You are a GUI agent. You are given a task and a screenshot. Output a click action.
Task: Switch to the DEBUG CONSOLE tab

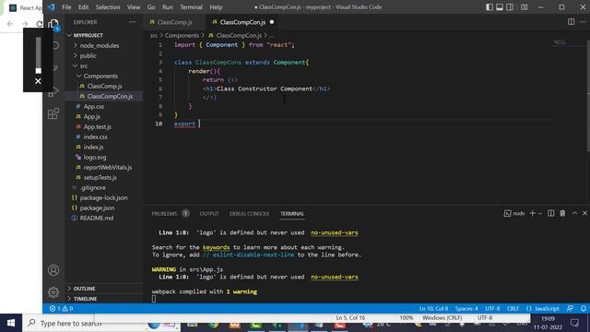249,213
